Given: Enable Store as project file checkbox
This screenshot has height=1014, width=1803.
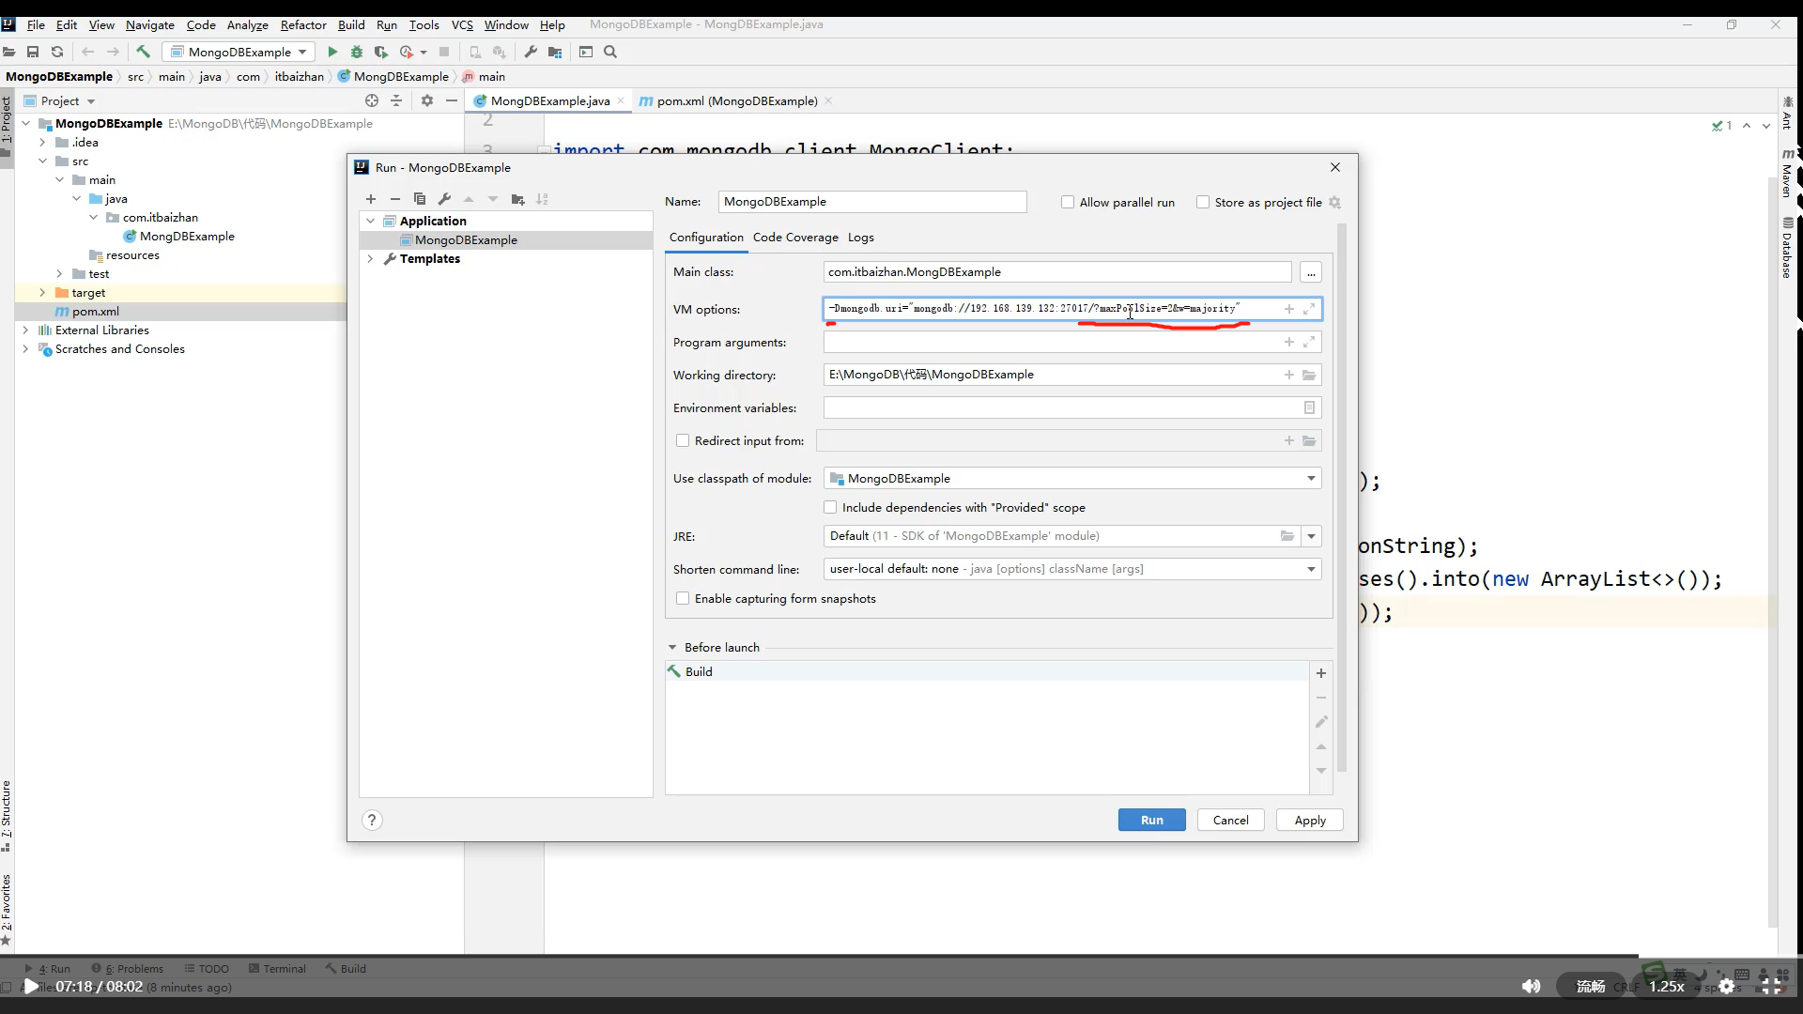Looking at the screenshot, I should [1203, 202].
